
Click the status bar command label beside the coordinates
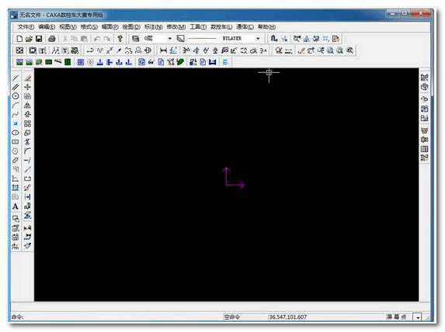coord(231,317)
